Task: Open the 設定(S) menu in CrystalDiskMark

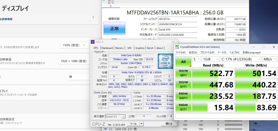Action: tap(193, 52)
